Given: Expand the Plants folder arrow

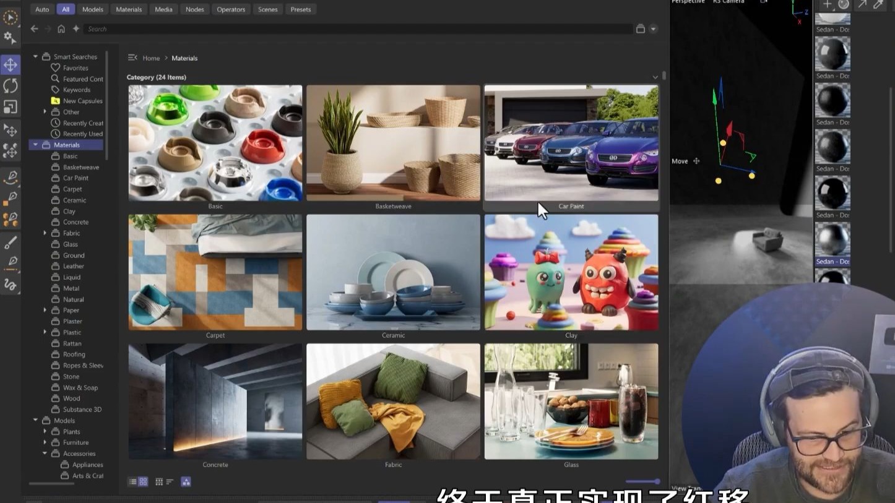Looking at the screenshot, I should coord(45,431).
